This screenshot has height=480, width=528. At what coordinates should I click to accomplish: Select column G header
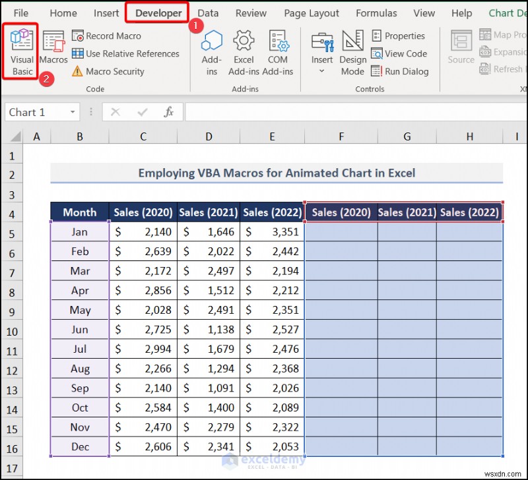pyautogui.click(x=407, y=136)
